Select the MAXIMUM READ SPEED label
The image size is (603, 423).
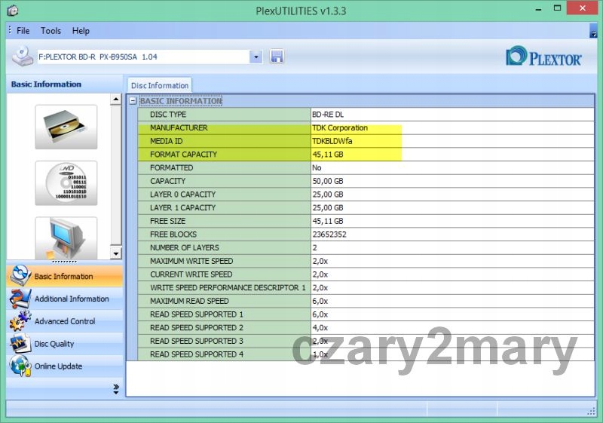pyautogui.click(x=189, y=301)
